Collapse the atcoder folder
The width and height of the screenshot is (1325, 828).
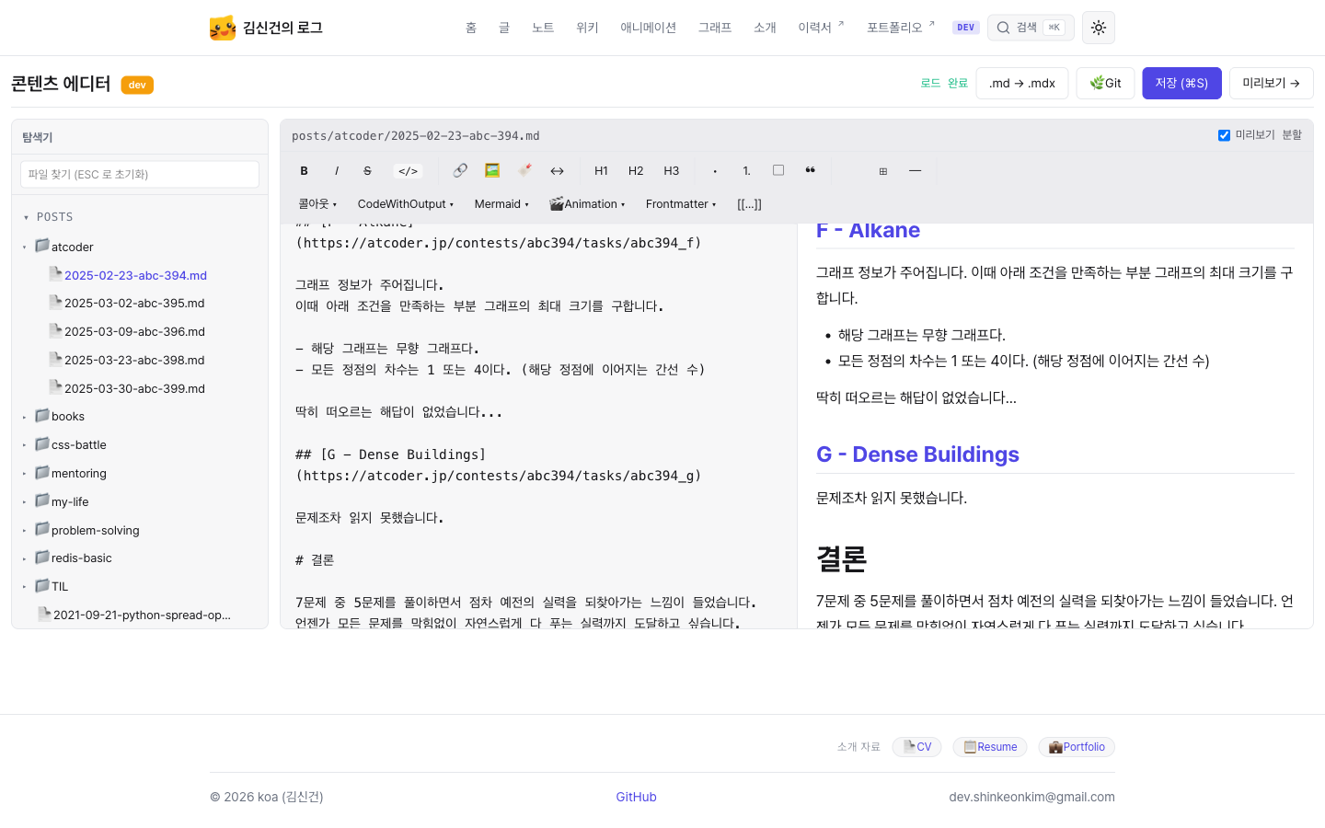[64, 247]
